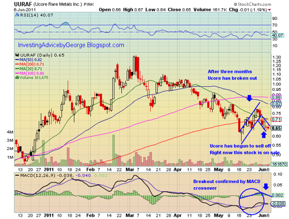The image size is (289, 219).
Task: Click the 161670 volume tag on the right axis
Action: [279, 164]
